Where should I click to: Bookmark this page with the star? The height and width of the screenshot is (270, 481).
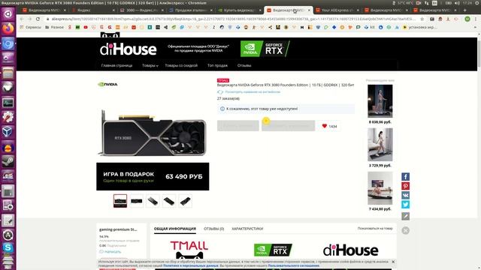coord(422,19)
